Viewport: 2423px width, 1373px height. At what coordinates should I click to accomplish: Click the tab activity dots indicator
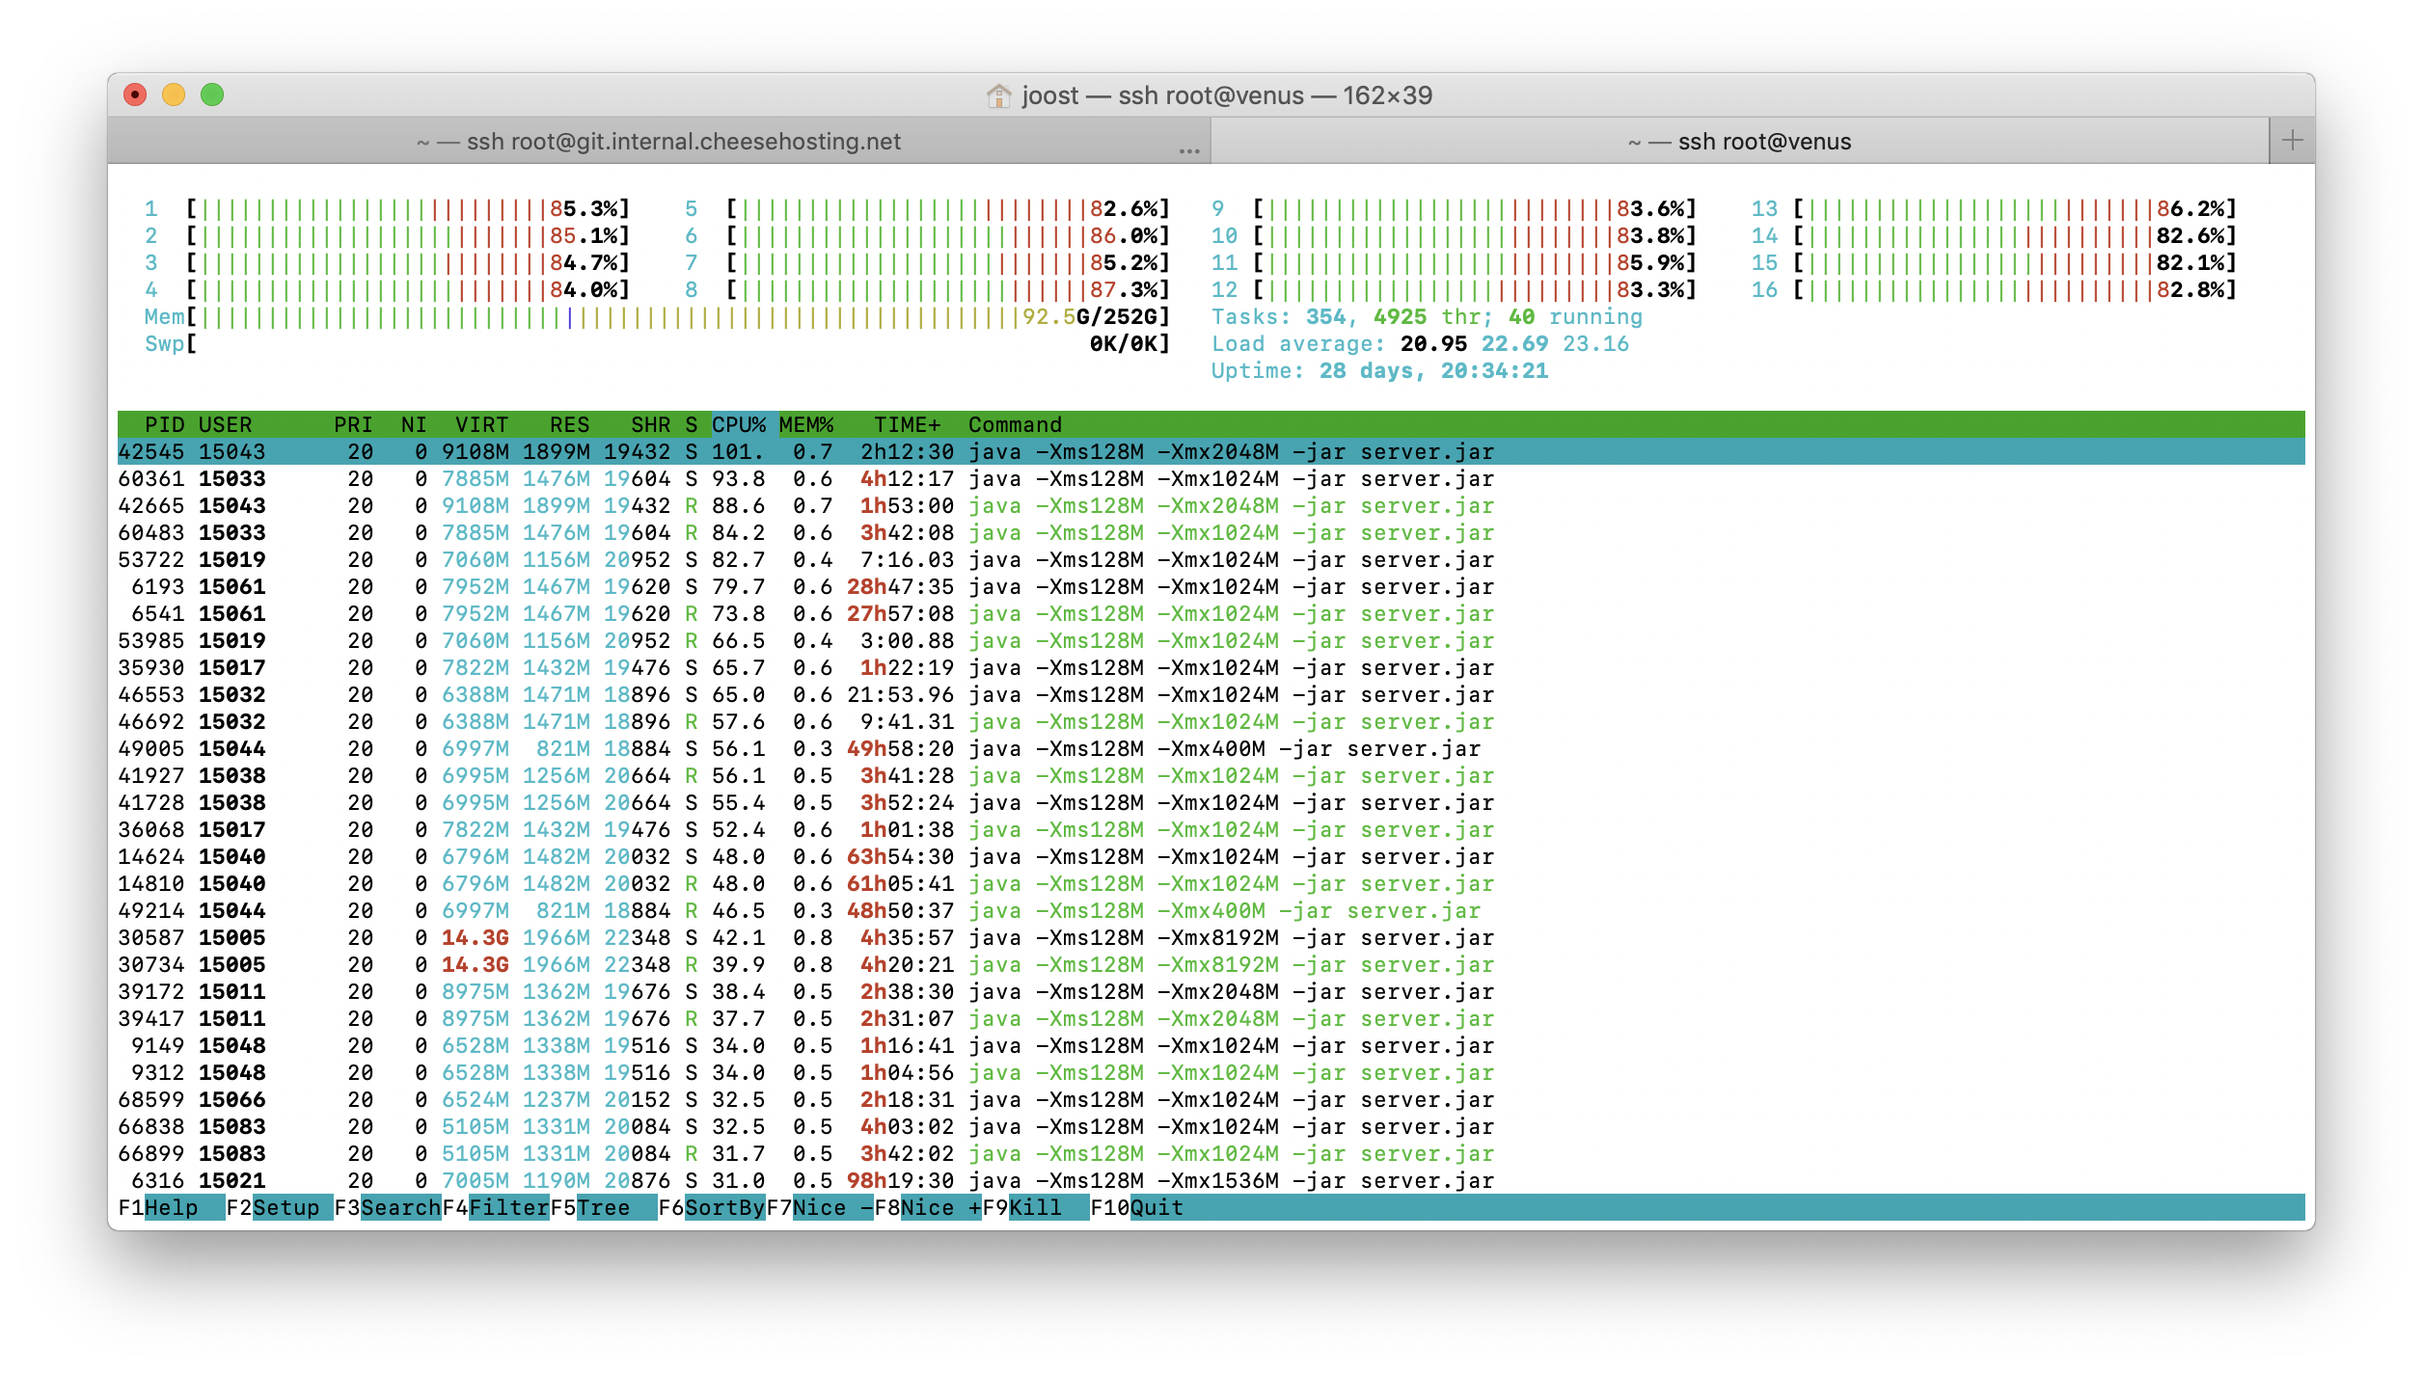[x=1188, y=150]
